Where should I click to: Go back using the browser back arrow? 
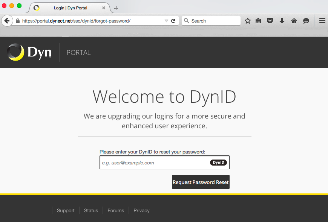tap(7, 21)
